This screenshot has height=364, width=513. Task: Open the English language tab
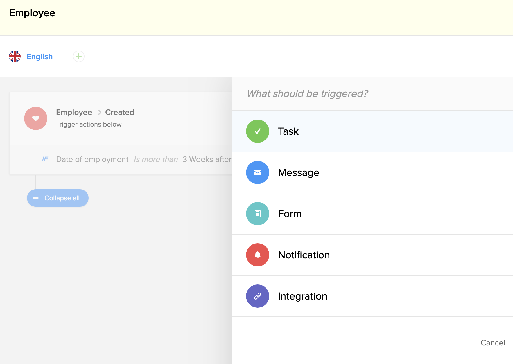pos(40,57)
